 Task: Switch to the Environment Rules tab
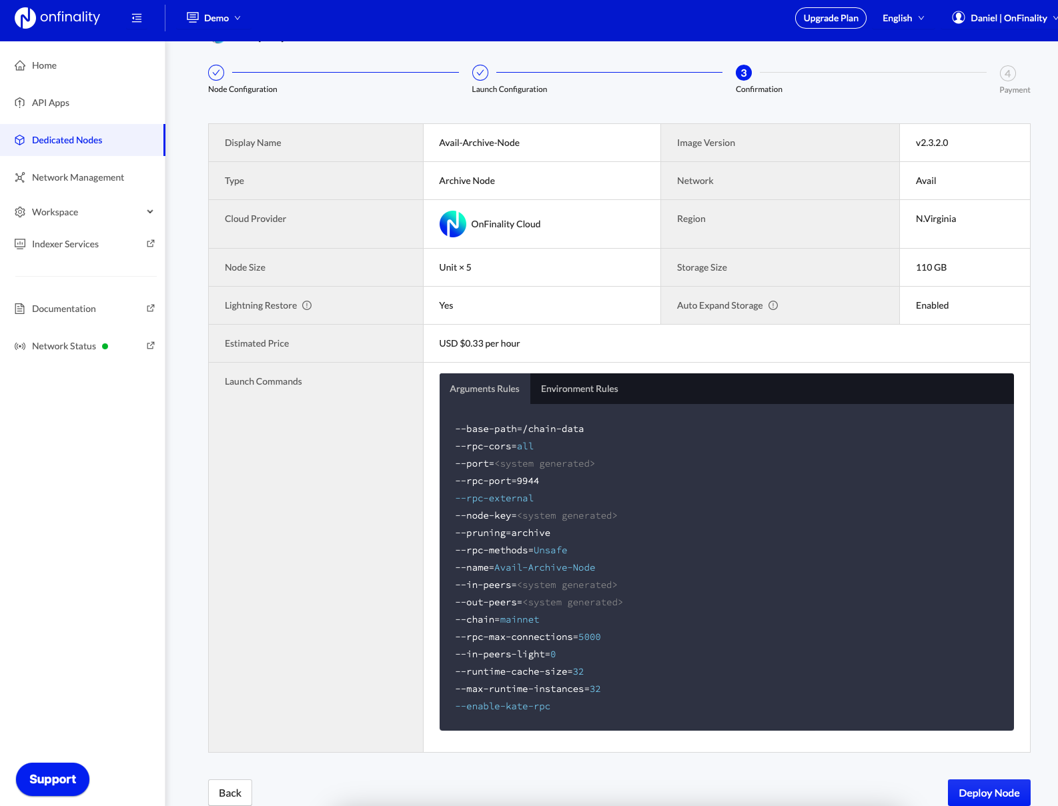tap(579, 389)
